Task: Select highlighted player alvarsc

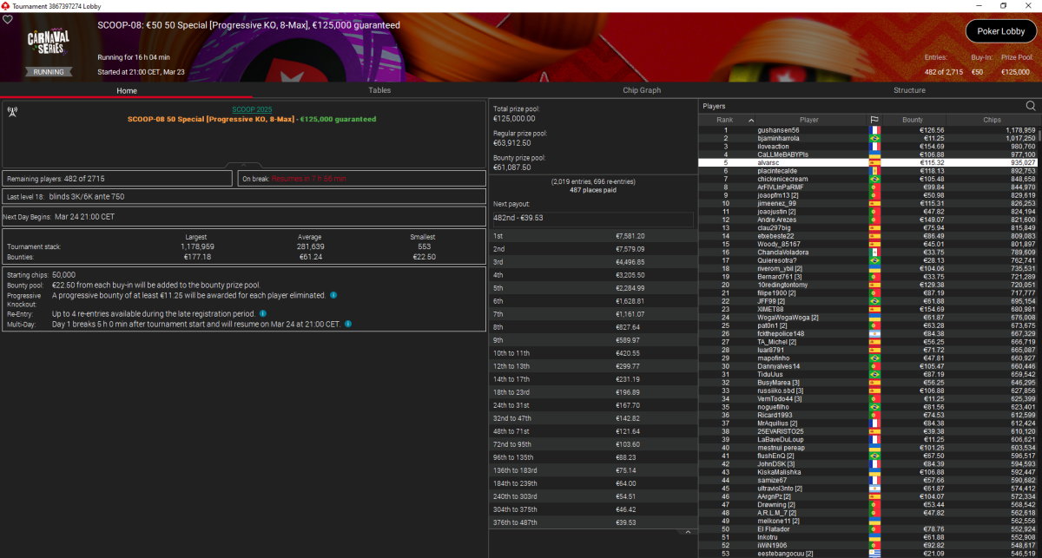Action: click(868, 162)
